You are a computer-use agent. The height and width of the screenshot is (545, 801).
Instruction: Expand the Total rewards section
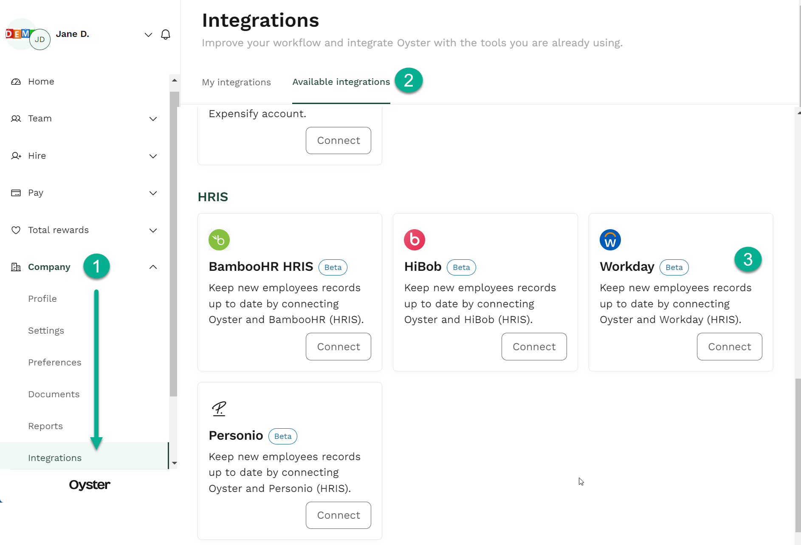pos(153,230)
